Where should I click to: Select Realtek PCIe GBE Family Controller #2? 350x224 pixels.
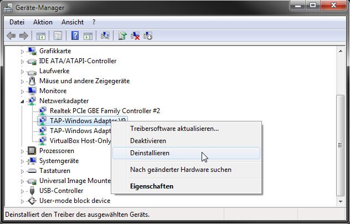click(105, 111)
